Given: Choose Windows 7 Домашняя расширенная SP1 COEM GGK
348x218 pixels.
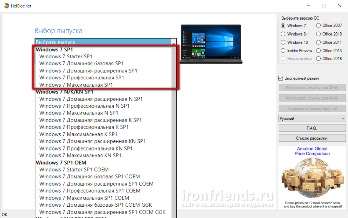Looking at the screenshot, I should (103, 212).
